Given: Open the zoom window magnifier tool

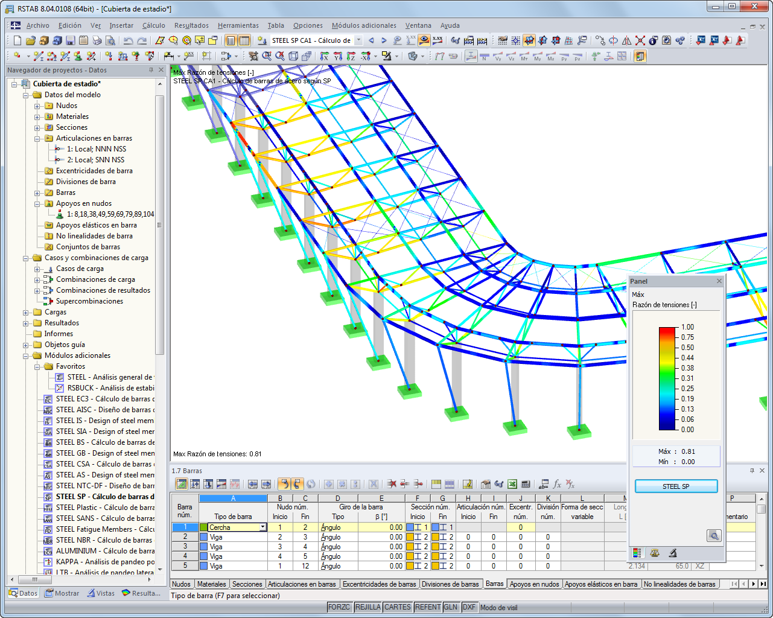Looking at the screenshot, I should (x=267, y=56).
